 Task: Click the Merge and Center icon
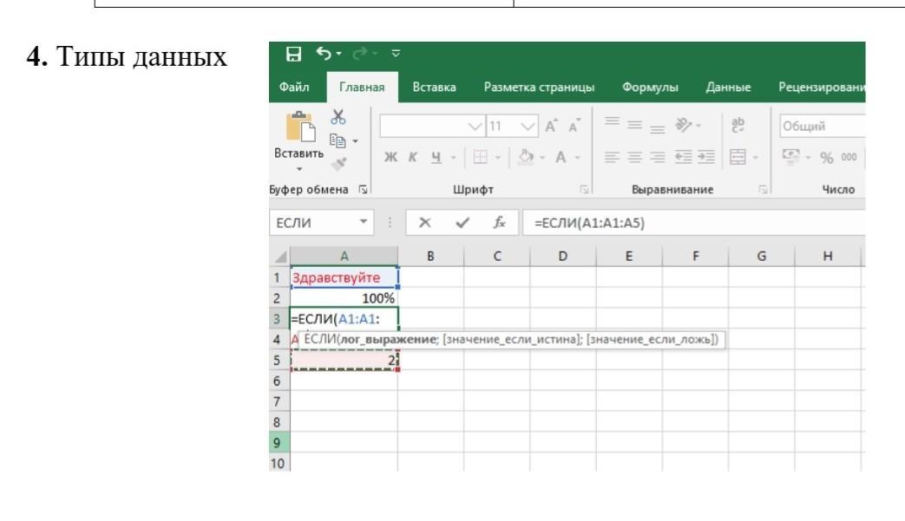[738, 157]
